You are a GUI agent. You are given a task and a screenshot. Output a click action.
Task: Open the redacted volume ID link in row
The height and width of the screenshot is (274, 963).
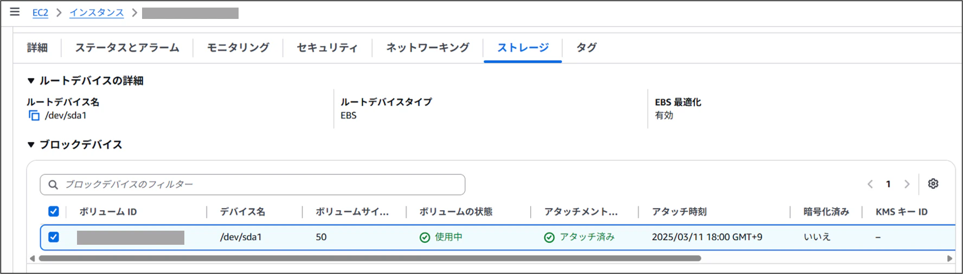pos(131,237)
